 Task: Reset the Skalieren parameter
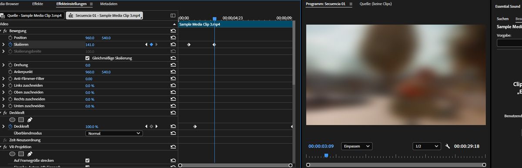tap(173, 45)
